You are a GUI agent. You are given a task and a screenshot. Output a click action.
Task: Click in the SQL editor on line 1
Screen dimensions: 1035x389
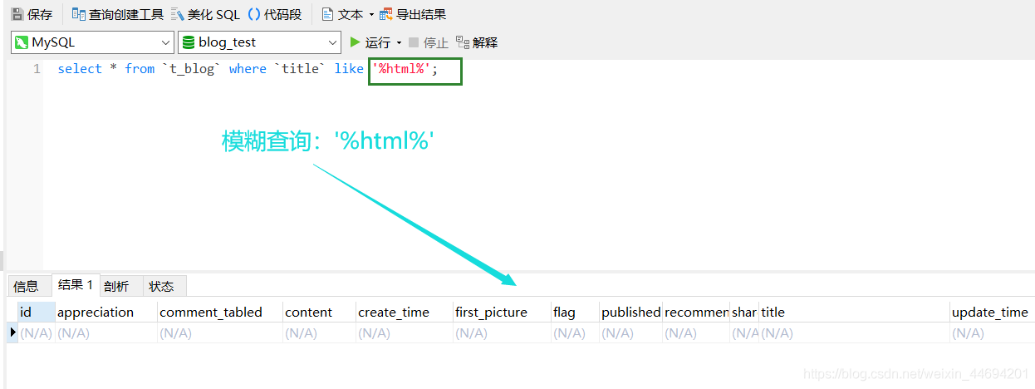(x=538, y=69)
